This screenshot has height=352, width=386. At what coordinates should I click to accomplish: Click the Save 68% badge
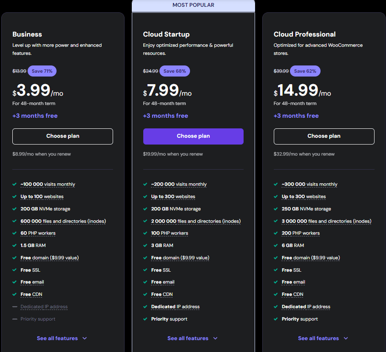[175, 71]
